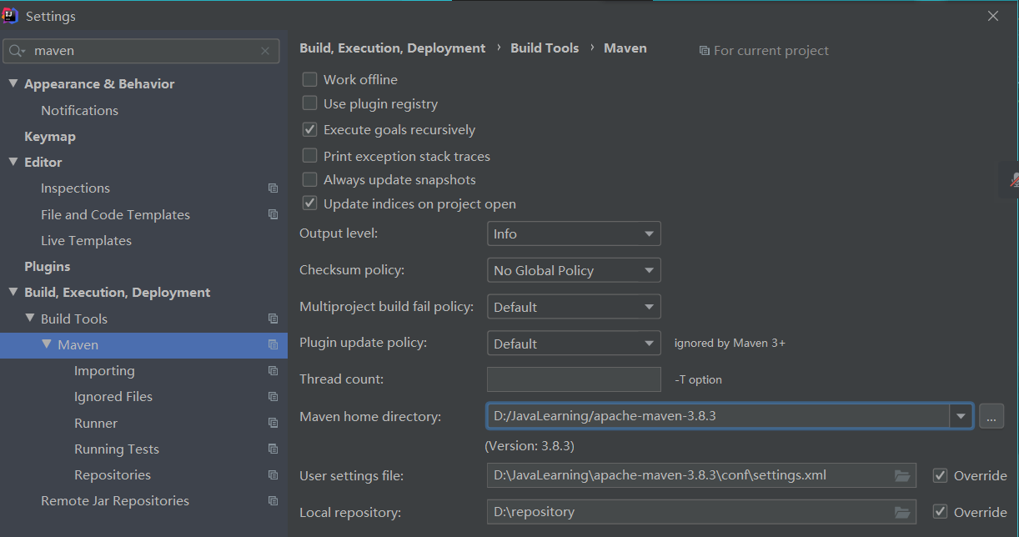Viewport: 1019px width, 537px height.
Task: Click the search magnifier icon in search box
Action: (x=17, y=51)
